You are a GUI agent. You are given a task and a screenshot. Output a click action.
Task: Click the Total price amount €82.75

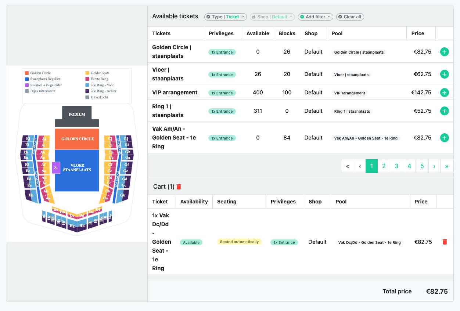(x=437, y=292)
